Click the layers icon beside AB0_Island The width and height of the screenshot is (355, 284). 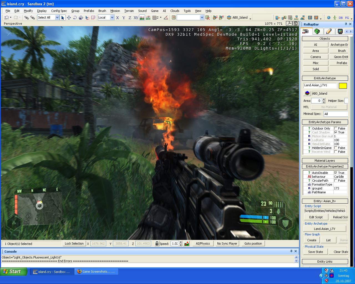[229, 17]
